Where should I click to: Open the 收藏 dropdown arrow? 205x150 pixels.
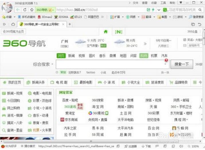(x=15, y=17)
